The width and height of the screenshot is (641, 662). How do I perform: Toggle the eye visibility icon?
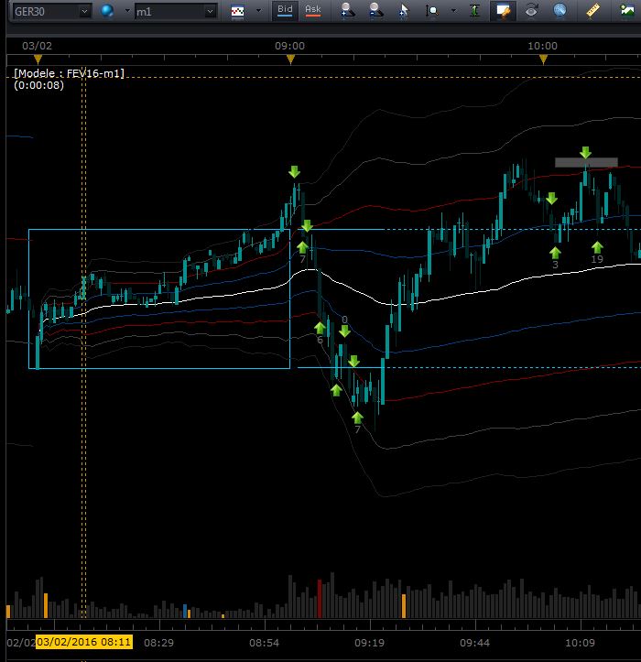coord(531,11)
